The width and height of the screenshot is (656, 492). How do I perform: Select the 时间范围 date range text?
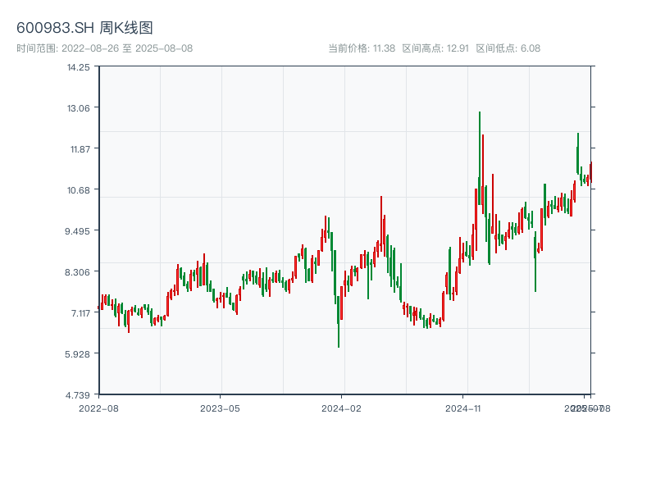(x=104, y=48)
